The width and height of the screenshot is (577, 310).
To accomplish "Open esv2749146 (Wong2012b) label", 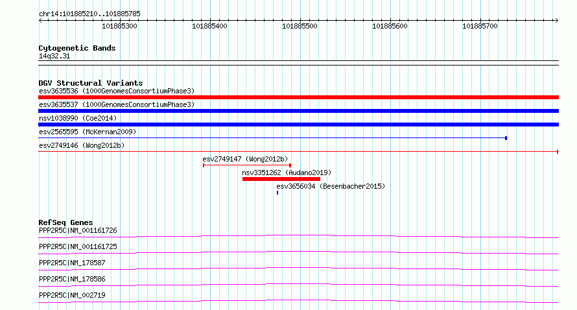I will tap(82, 145).
